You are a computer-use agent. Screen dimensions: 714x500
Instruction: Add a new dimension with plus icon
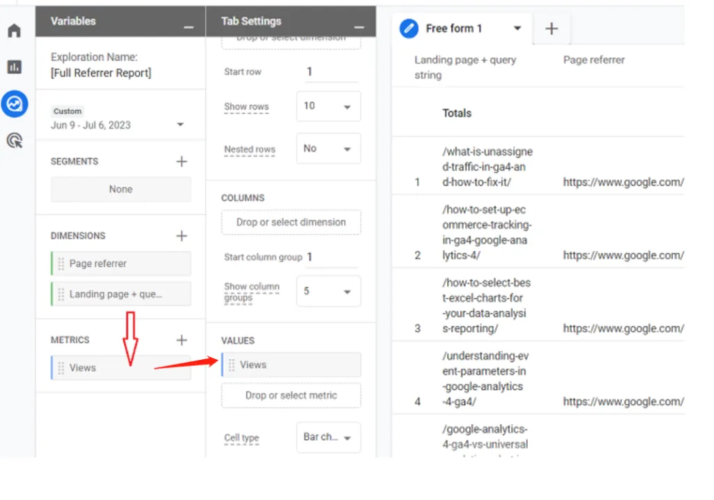(x=182, y=236)
